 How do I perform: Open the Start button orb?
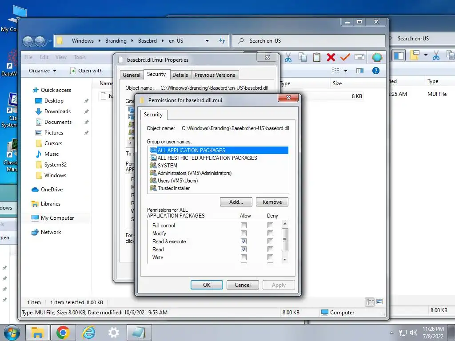pos(12,332)
